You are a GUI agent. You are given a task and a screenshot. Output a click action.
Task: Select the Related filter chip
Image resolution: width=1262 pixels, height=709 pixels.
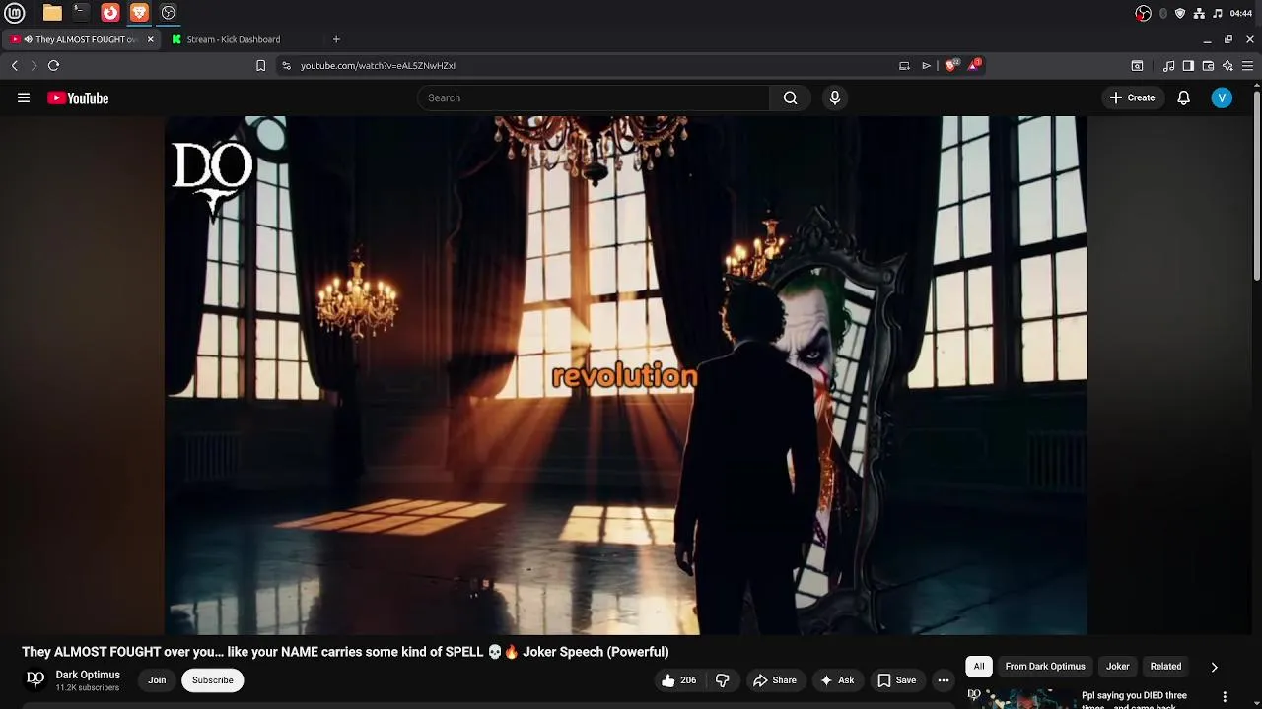(1165, 667)
